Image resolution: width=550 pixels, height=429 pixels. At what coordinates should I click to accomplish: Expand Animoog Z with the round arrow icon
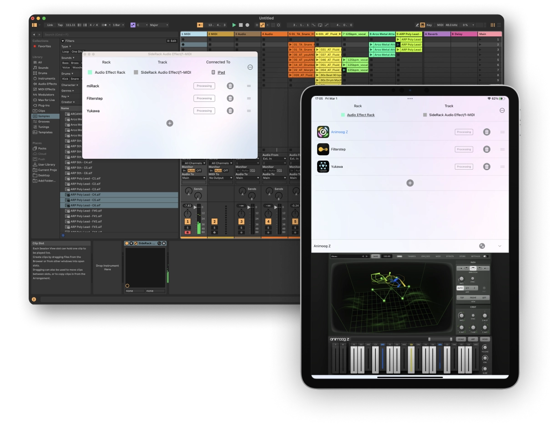click(482, 246)
